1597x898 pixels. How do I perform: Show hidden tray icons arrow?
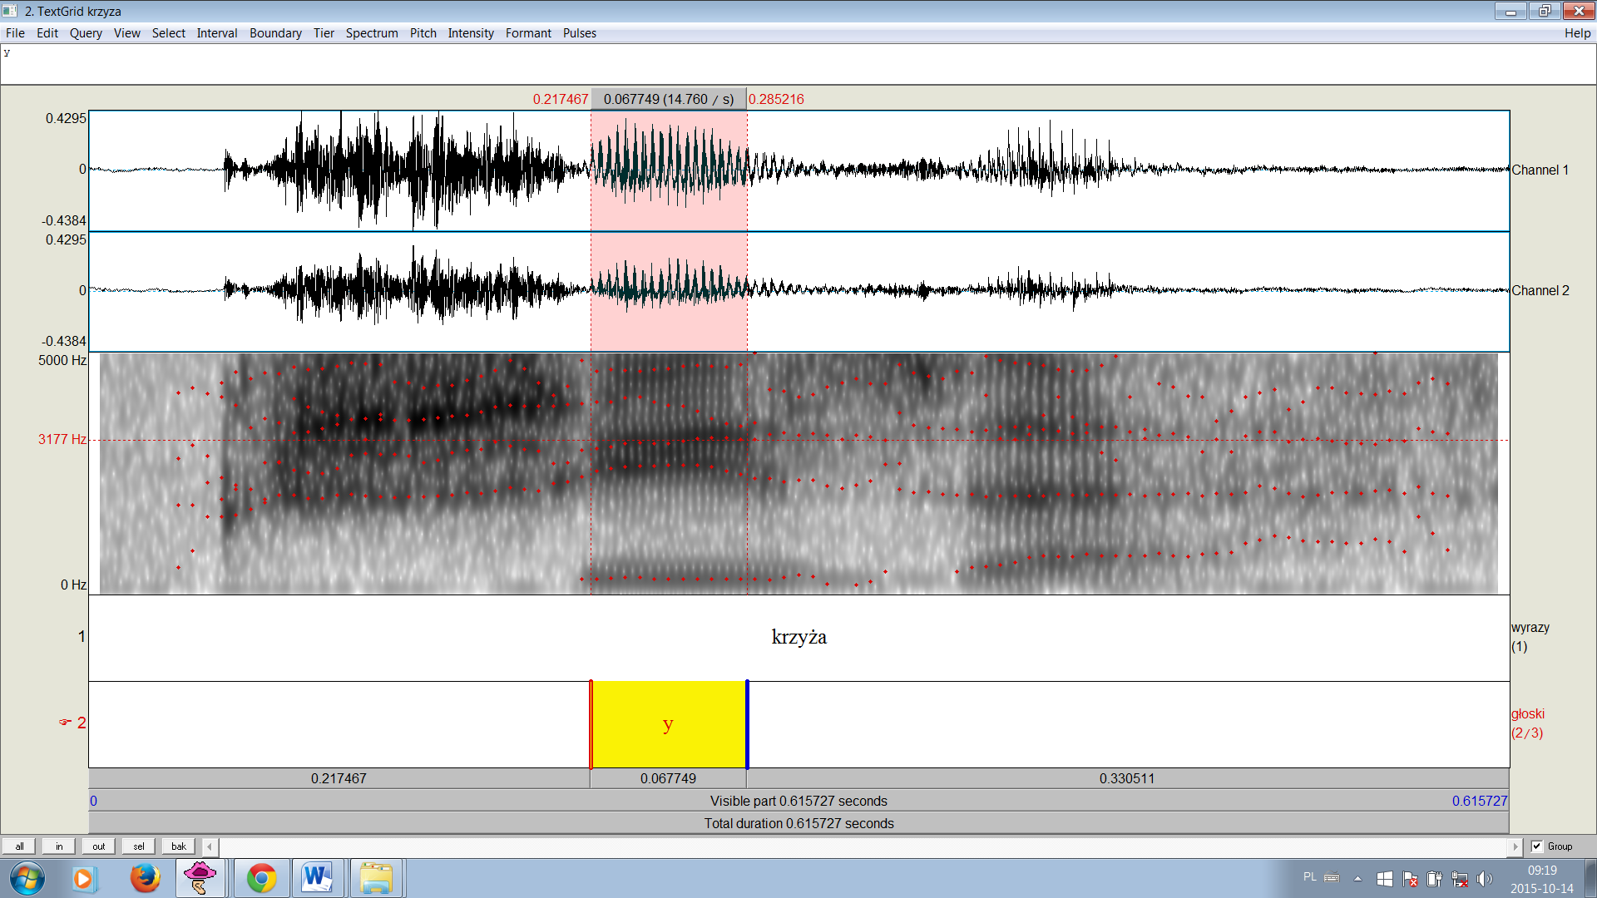pyautogui.click(x=1357, y=878)
